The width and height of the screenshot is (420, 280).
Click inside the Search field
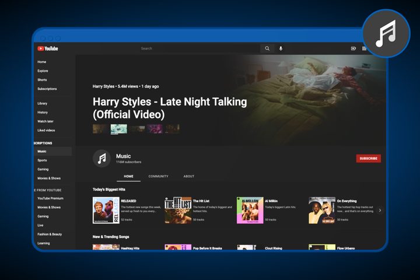199,48
